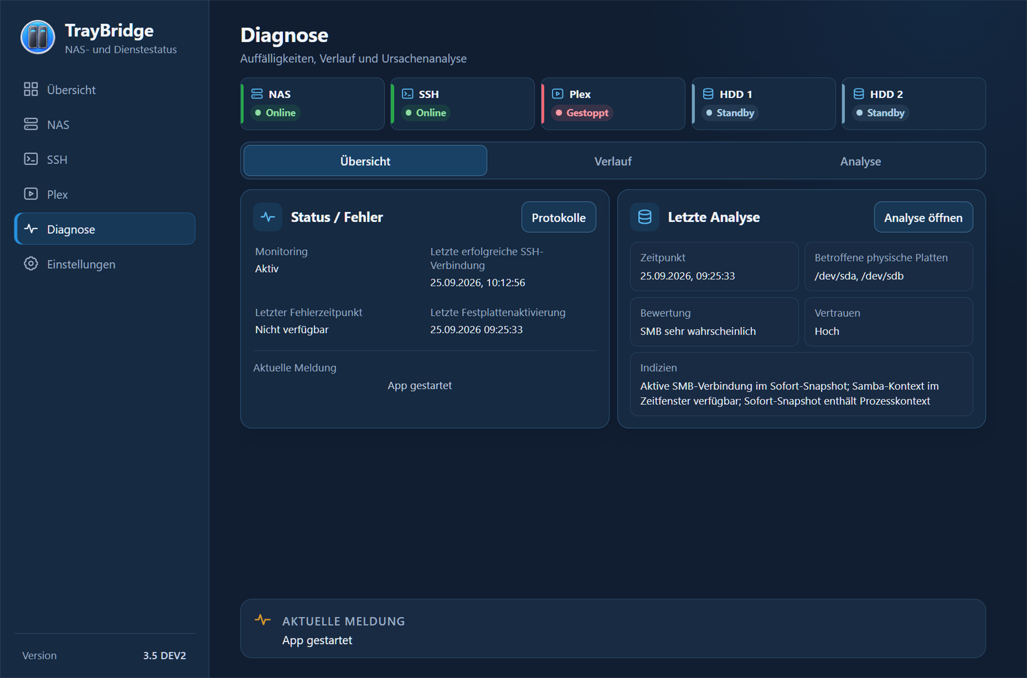Click the HDD 1 database icon
Image resolution: width=1027 pixels, height=678 pixels.
(708, 94)
